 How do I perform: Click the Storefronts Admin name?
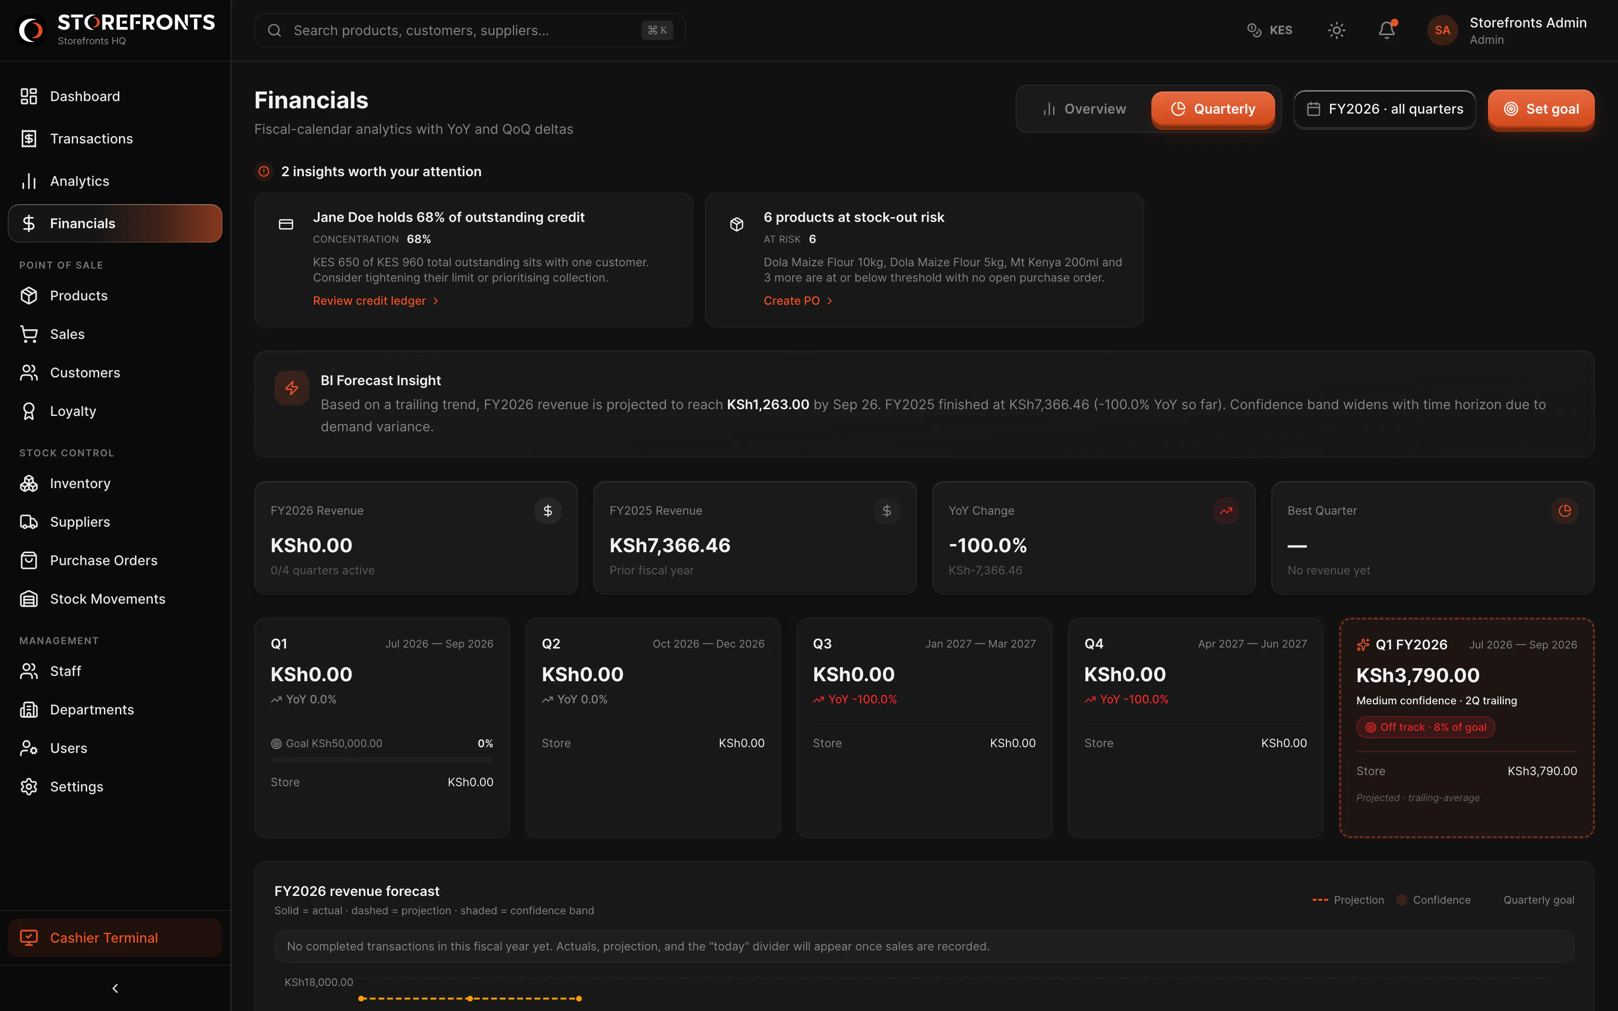point(1528,23)
